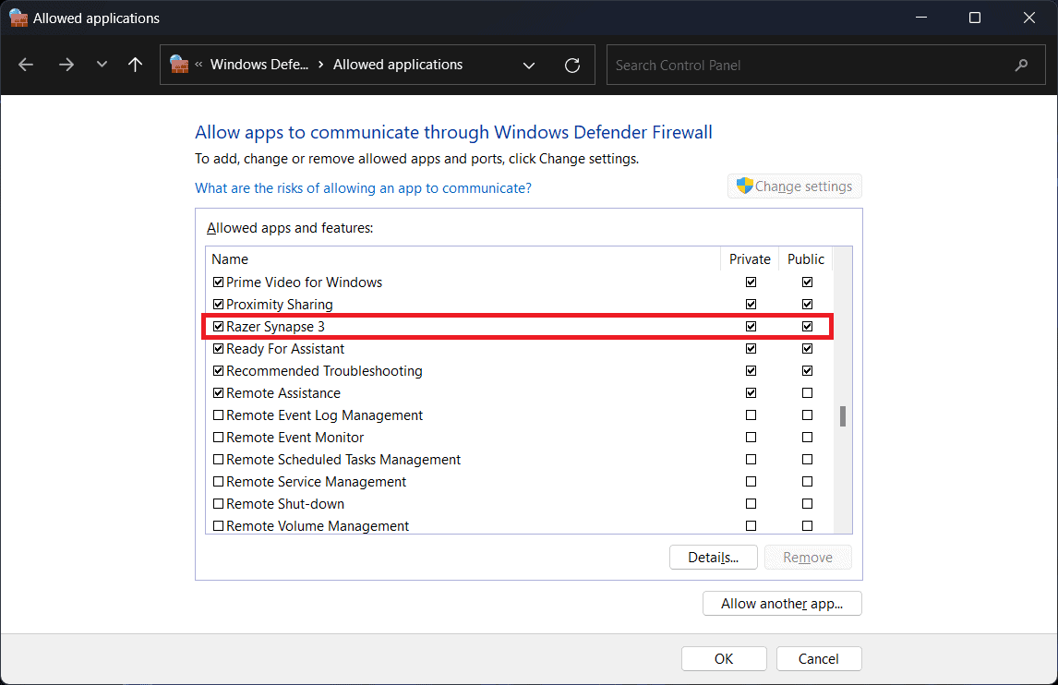
Task: Confirm with the OK button
Action: click(x=724, y=658)
